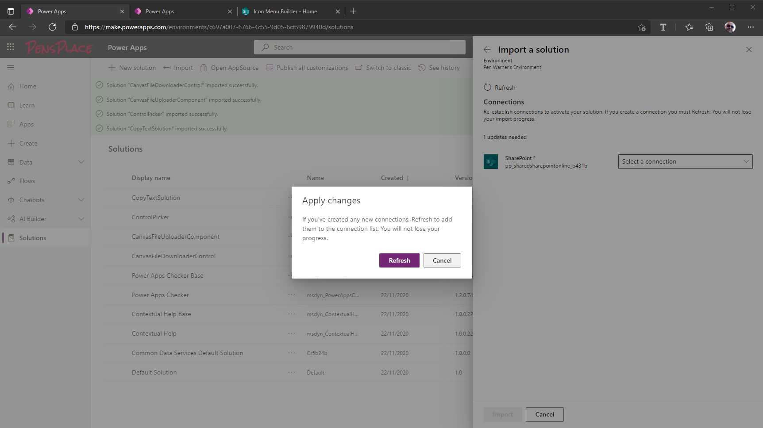
Task: Click Import in the command bar
Action: coord(178,68)
